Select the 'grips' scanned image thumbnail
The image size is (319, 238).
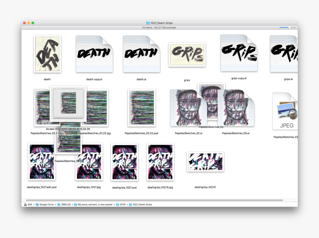point(187,55)
